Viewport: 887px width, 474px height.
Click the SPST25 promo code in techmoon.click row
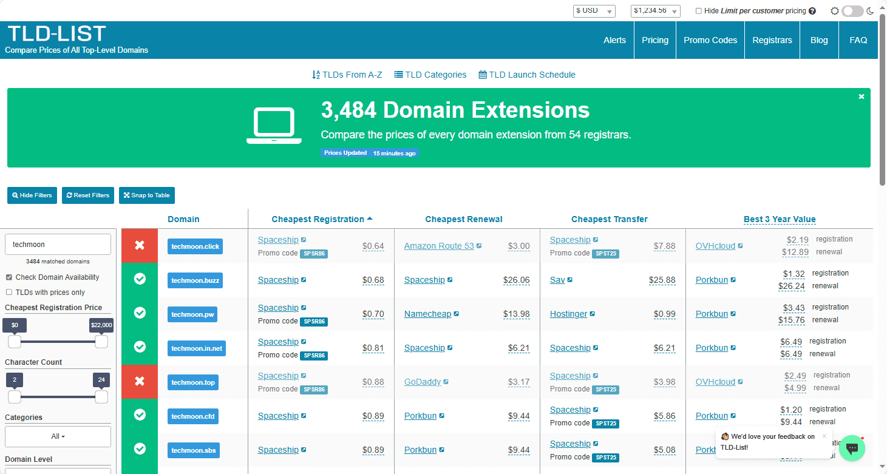click(x=606, y=254)
